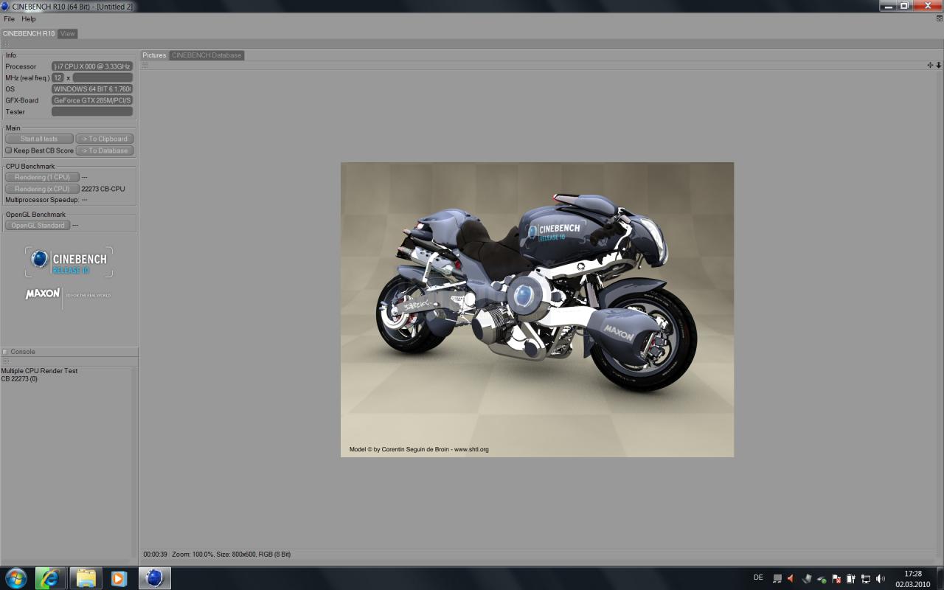Image resolution: width=944 pixels, height=590 pixels.
Task: Open Action Center flag icon
Action: point(836,579)
